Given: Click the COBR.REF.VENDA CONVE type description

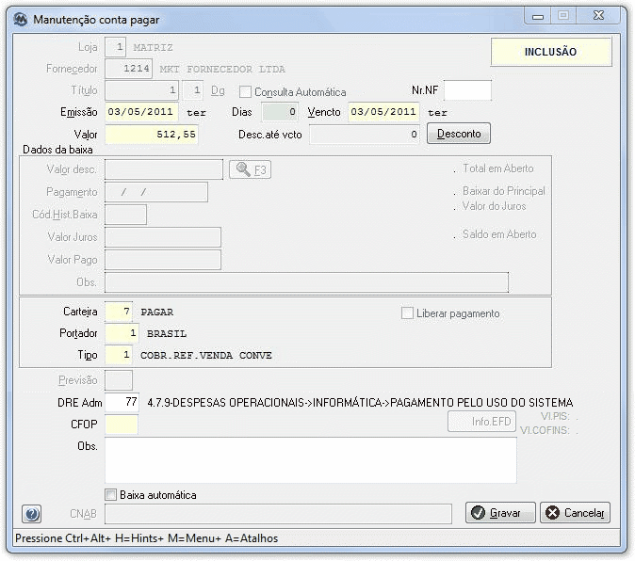Looking at the screenshot, I should click(206, 356).
